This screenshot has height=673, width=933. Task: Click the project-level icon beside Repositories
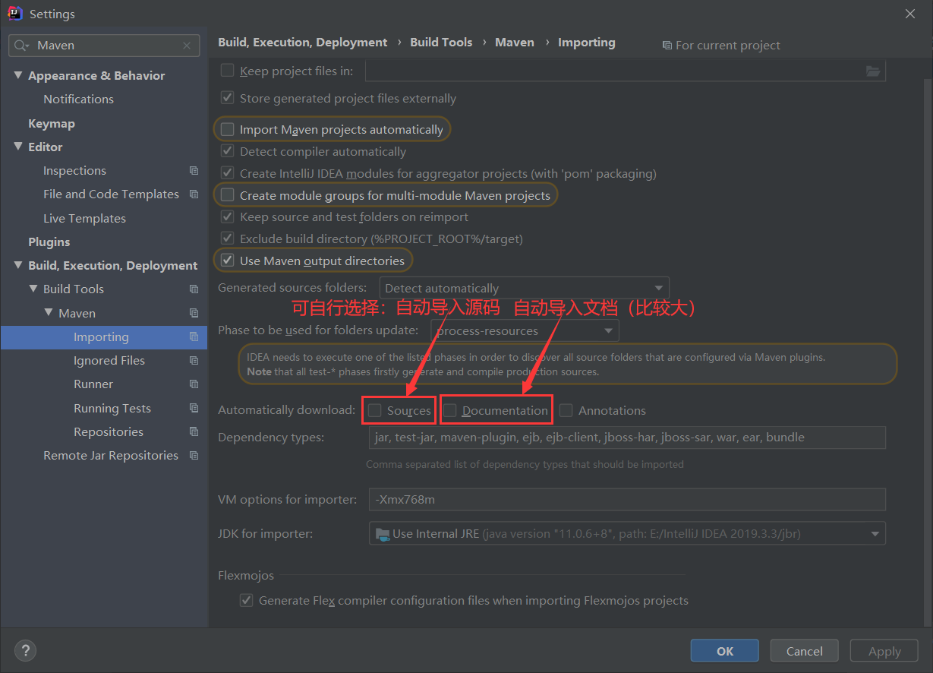(x=194, y=432)
